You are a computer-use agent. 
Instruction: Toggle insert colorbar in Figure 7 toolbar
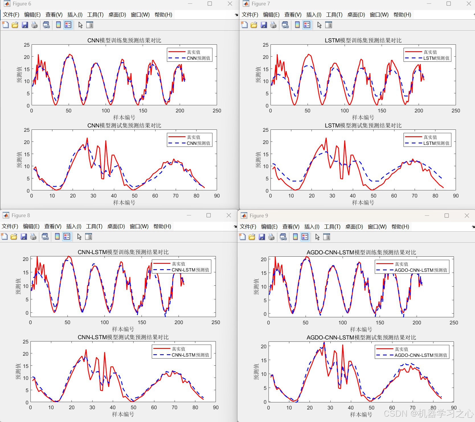[x=297, y=25]
